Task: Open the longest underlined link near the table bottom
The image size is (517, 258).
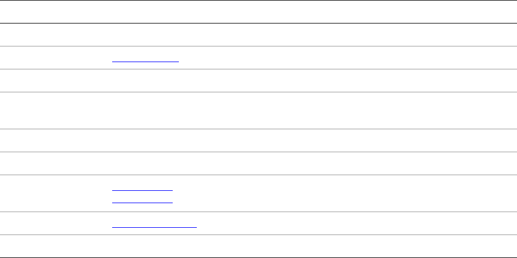Action: click(x=155, y=224)
